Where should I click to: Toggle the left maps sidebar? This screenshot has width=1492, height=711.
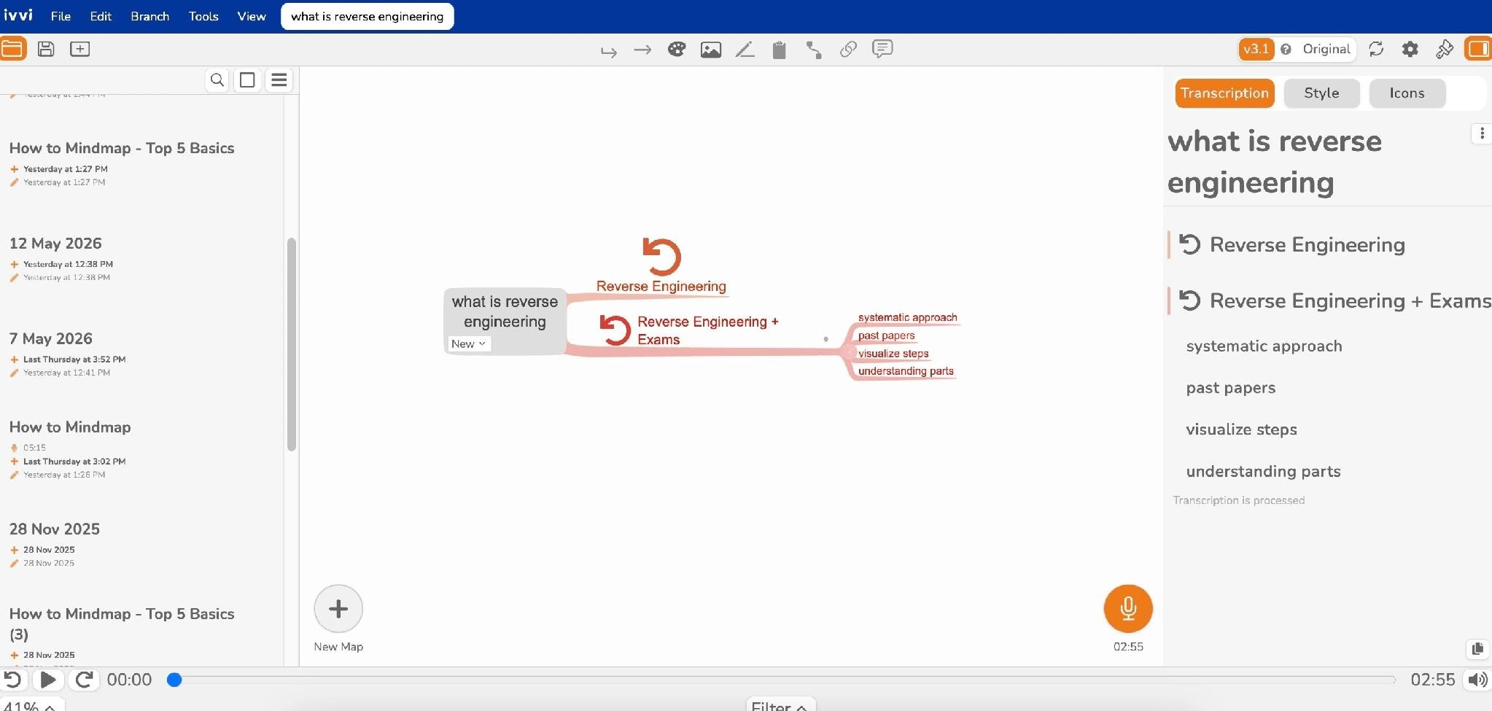13,49
